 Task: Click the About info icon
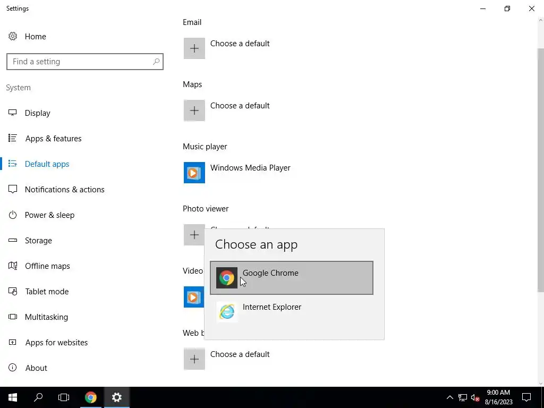(13, 368)
